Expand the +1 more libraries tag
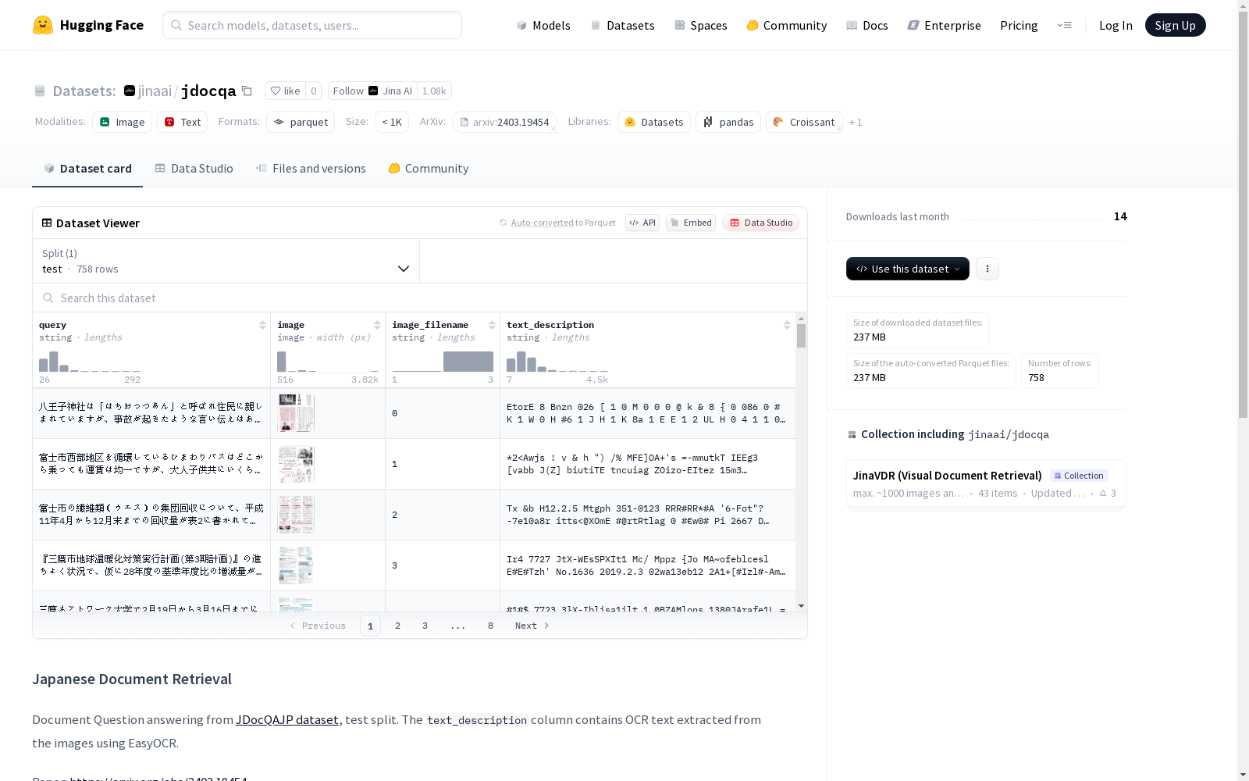This screenshot has width=1249, height=781. point(856,122)
